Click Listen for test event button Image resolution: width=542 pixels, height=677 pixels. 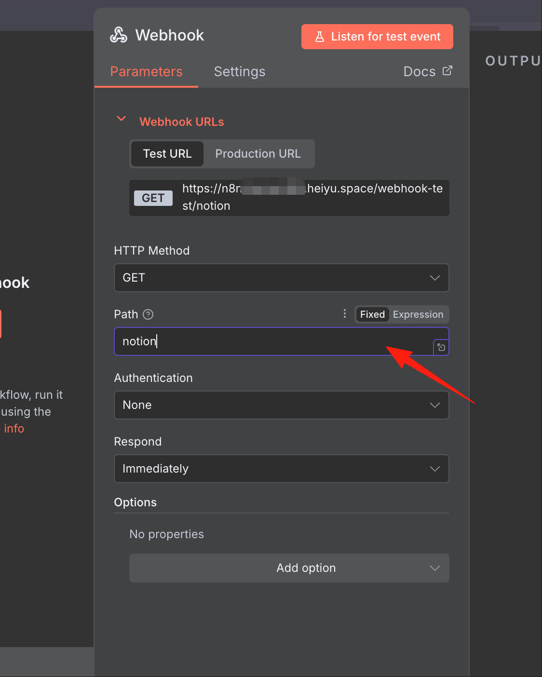click(377, 37)
